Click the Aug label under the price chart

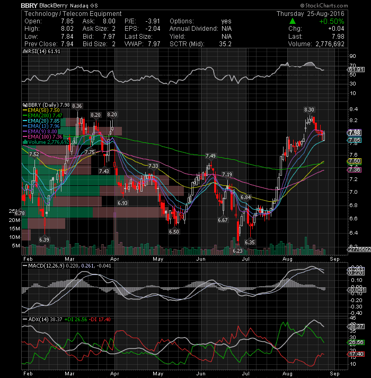[287, 259]
